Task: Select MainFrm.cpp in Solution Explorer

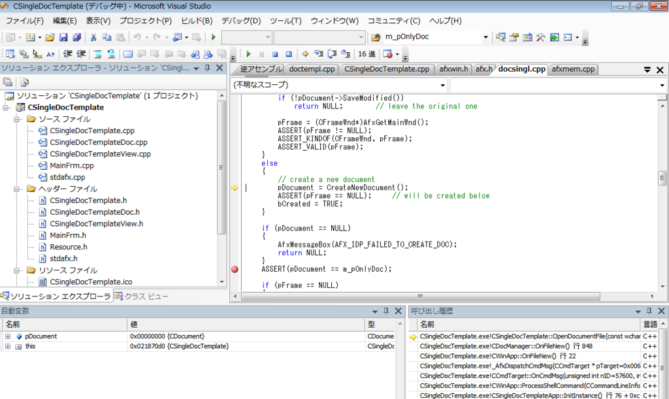Action: [x=72, y=166]
